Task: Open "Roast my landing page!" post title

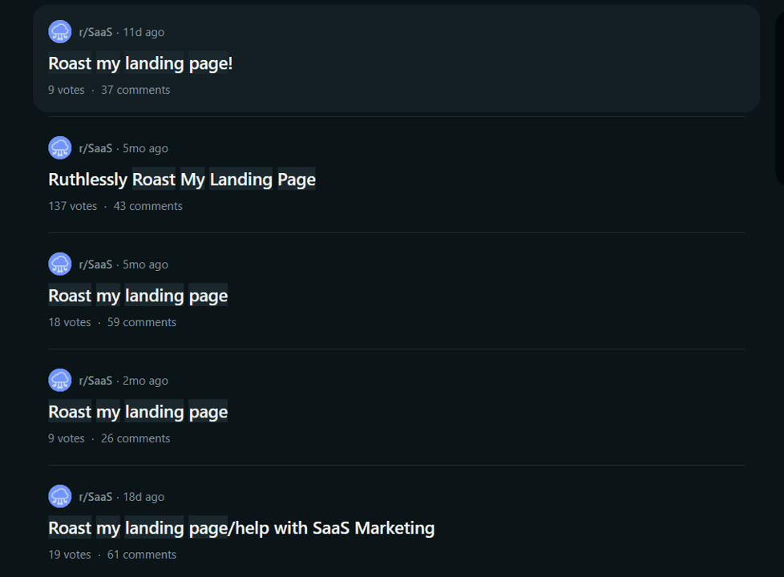Action: pyautogui.click(x=140, y=63)
